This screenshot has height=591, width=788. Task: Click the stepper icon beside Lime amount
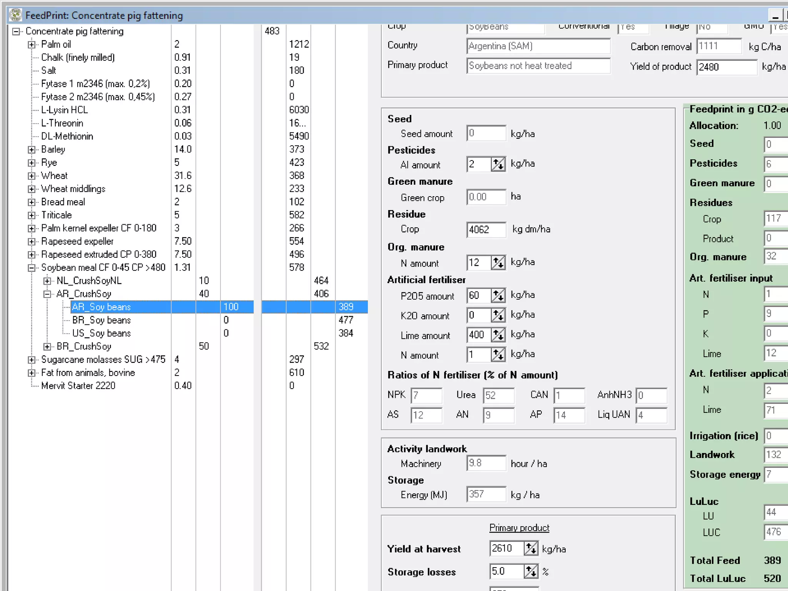tap(498, 335)
